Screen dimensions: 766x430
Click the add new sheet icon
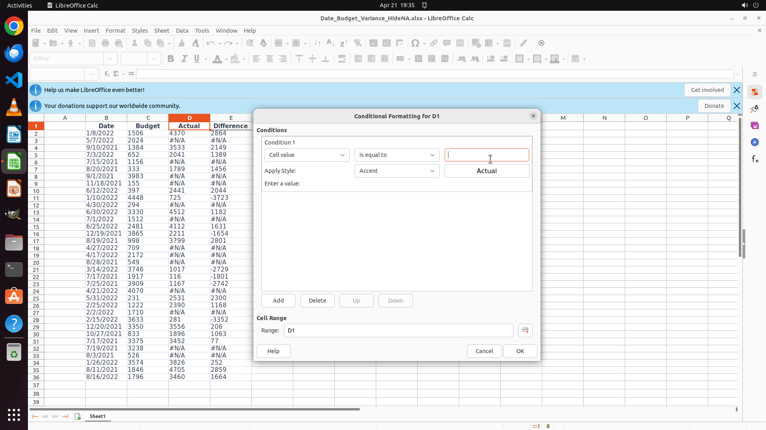pyautogui.click(x=77, y=416)
